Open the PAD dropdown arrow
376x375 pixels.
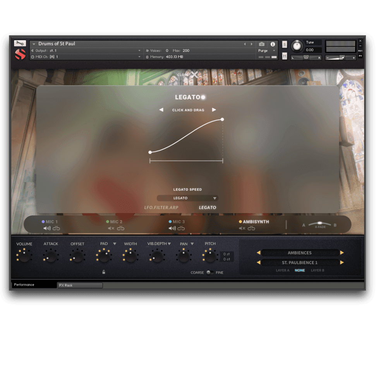click(115, 244)
